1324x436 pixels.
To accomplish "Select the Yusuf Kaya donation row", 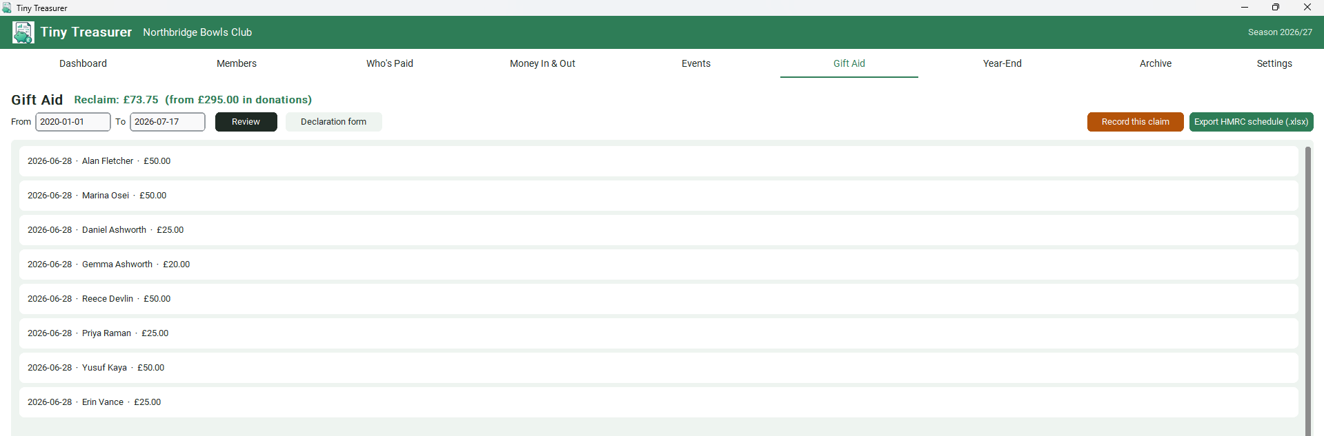I will 659,368.
